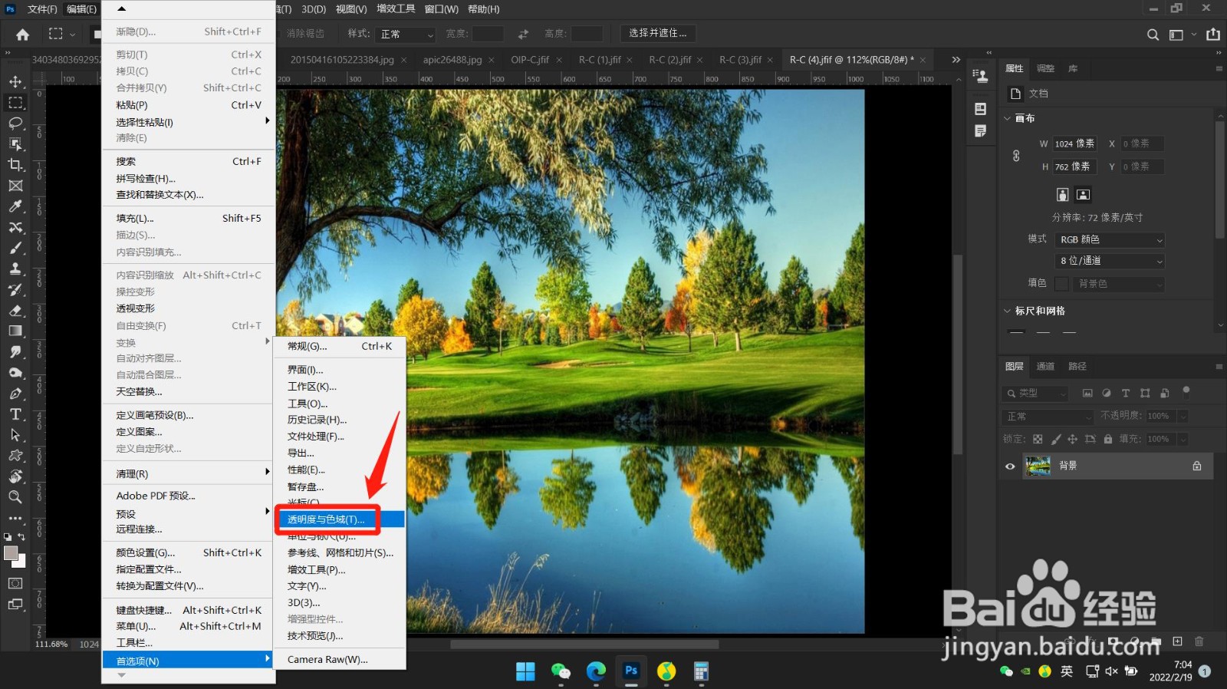Open the 调整 adjustments panel tab

click(x=1045, y=68)
